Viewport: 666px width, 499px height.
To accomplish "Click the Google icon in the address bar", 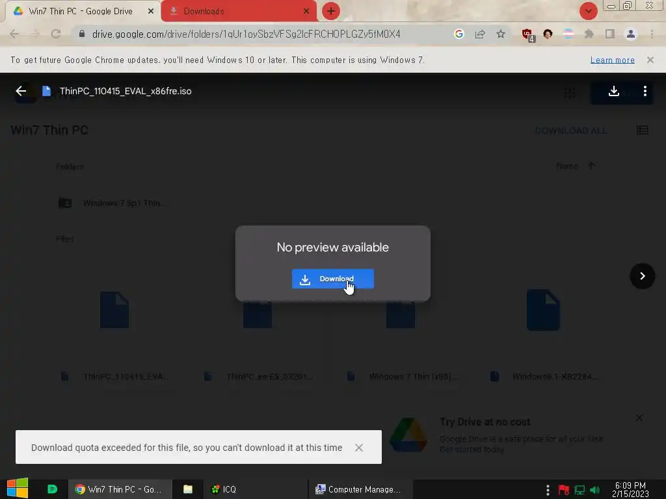I will tap(459, 34).
